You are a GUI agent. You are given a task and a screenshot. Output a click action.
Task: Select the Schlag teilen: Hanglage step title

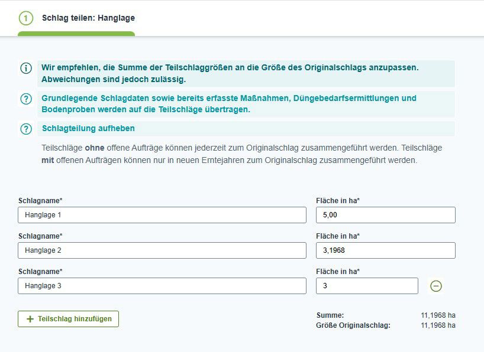pyautogui.click(x=88, y=18)
